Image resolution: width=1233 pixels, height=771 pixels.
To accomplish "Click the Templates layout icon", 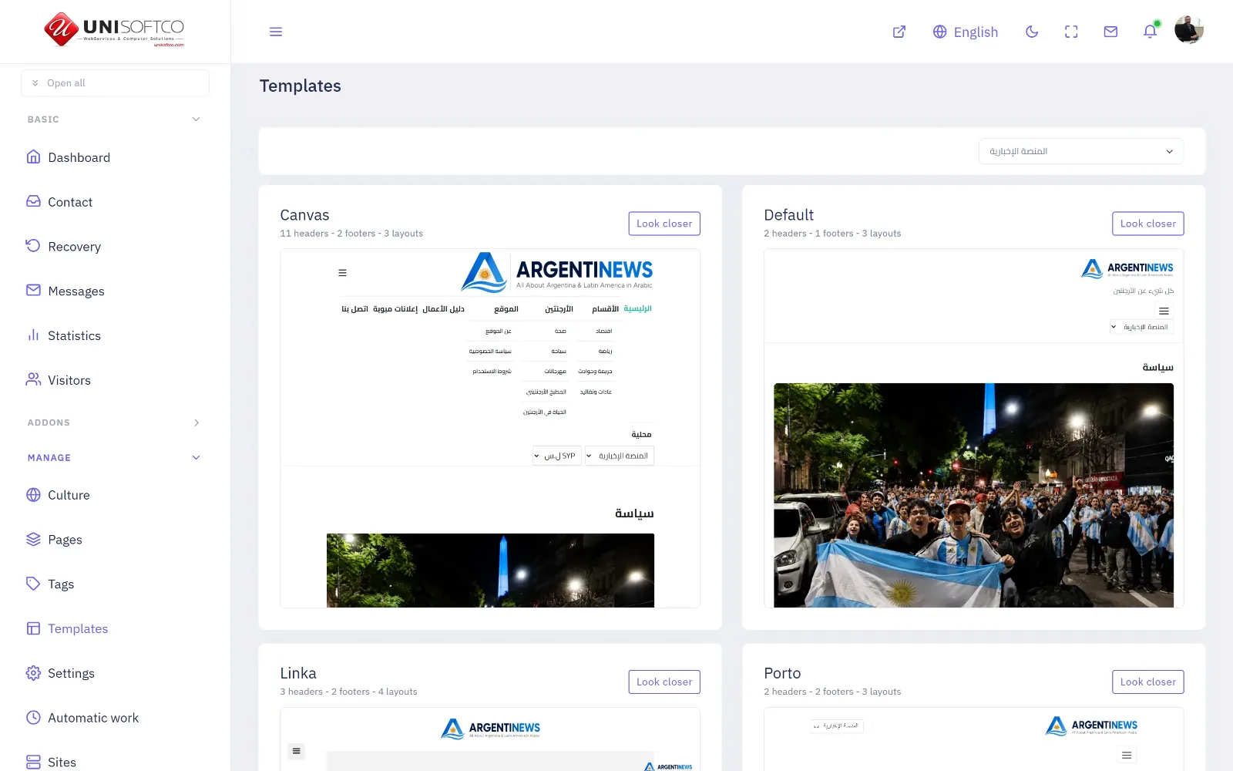I will 33,628.
